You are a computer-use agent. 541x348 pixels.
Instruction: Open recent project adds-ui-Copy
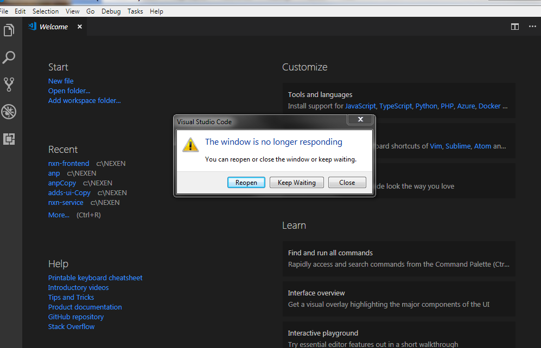(69, 192)
